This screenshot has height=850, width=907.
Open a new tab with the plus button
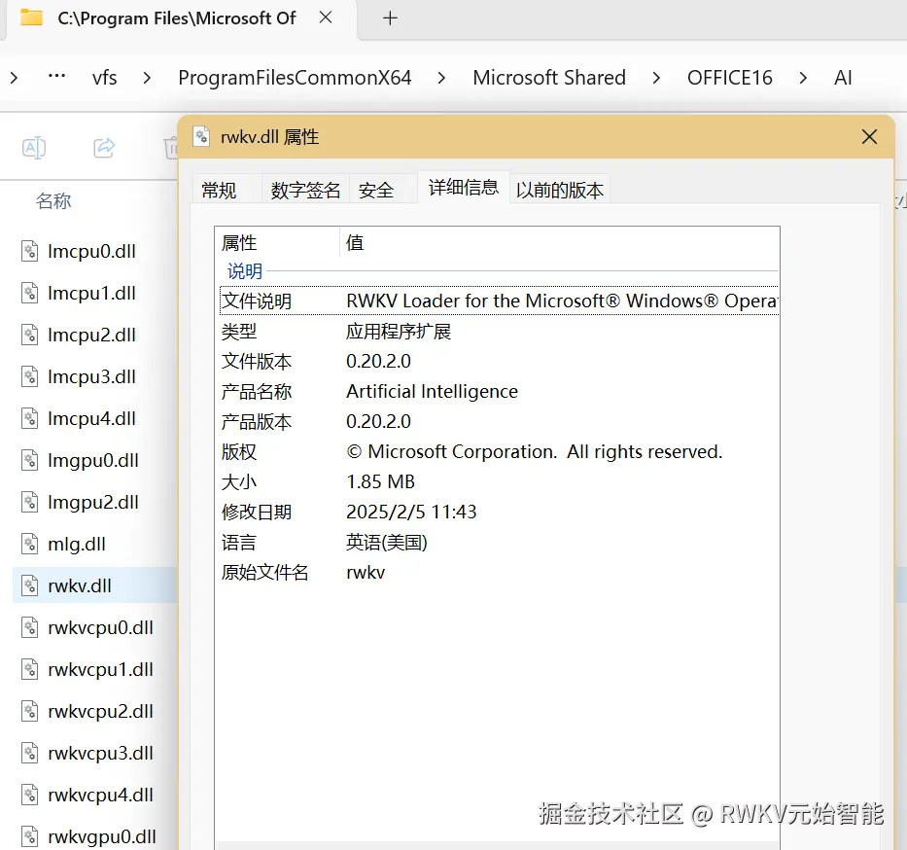tap(388, 18)
